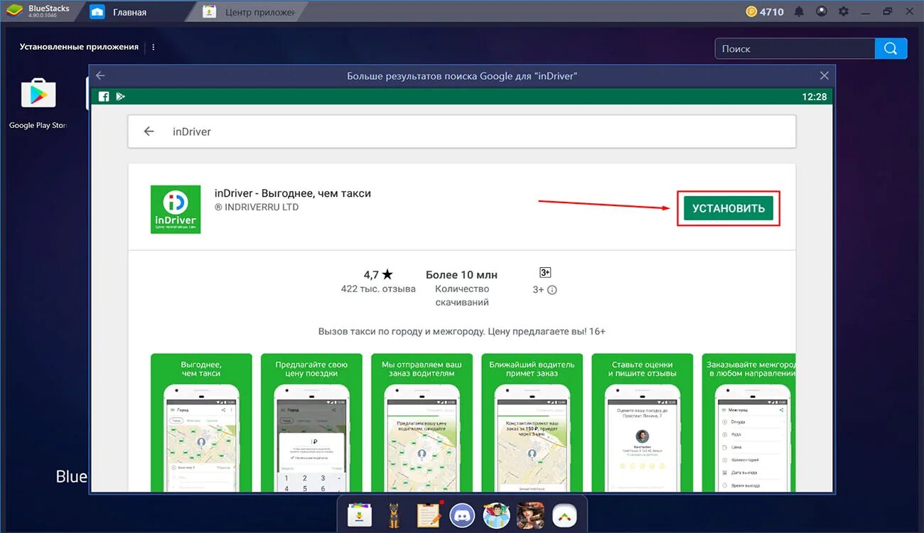The image size is (924, 533).
Task: Click the inDriver app logo
Action: click(x=176, y=210)
